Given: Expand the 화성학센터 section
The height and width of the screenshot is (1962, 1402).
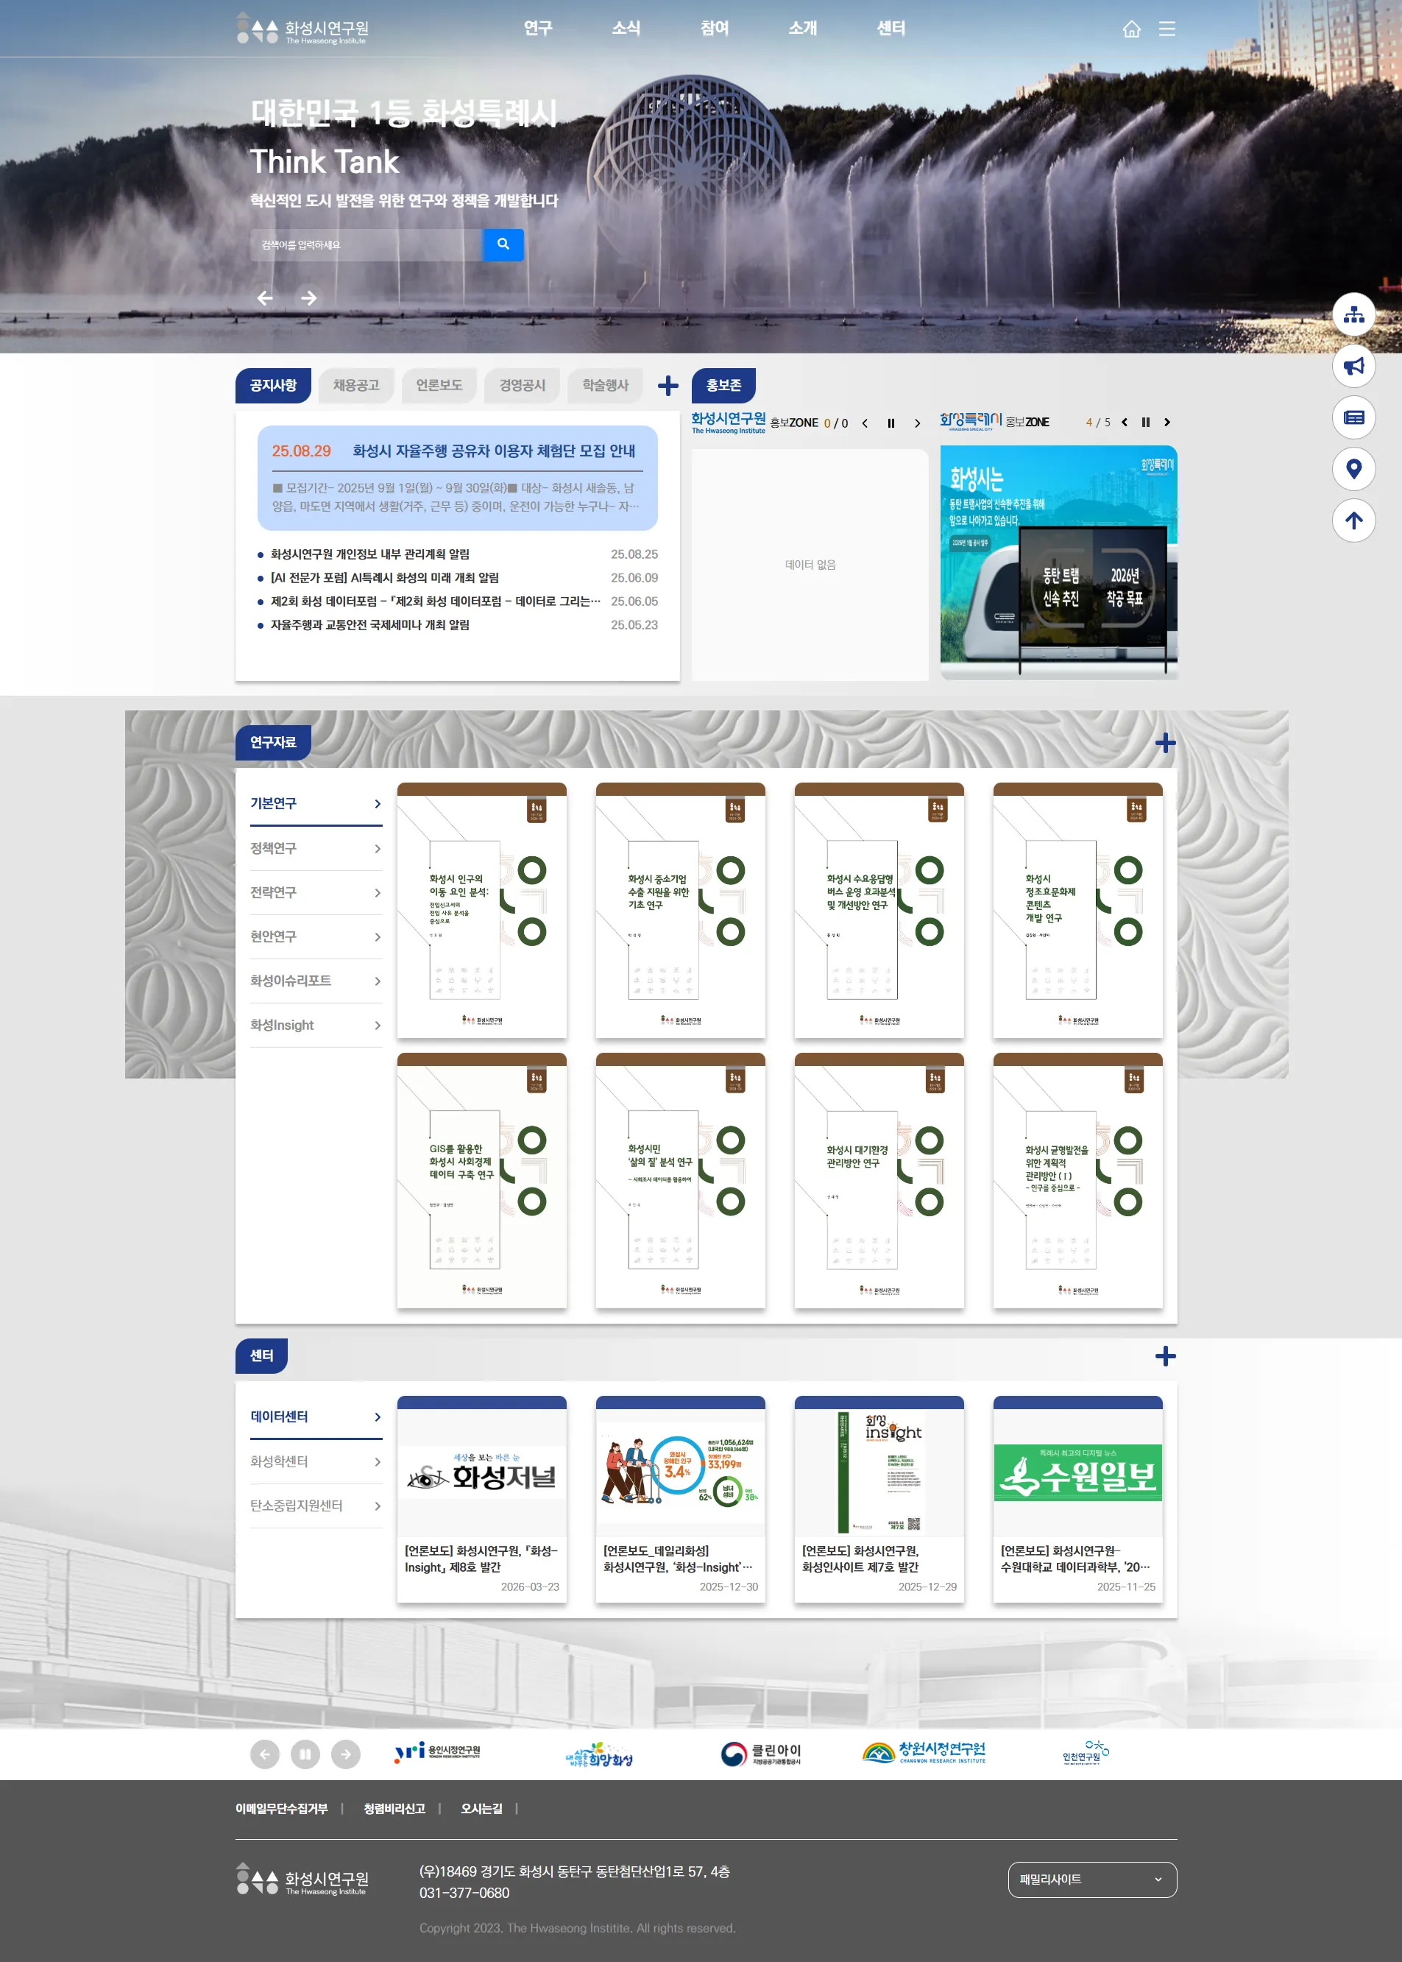Looking at the screenshot, I should [x=315, y=1461].
